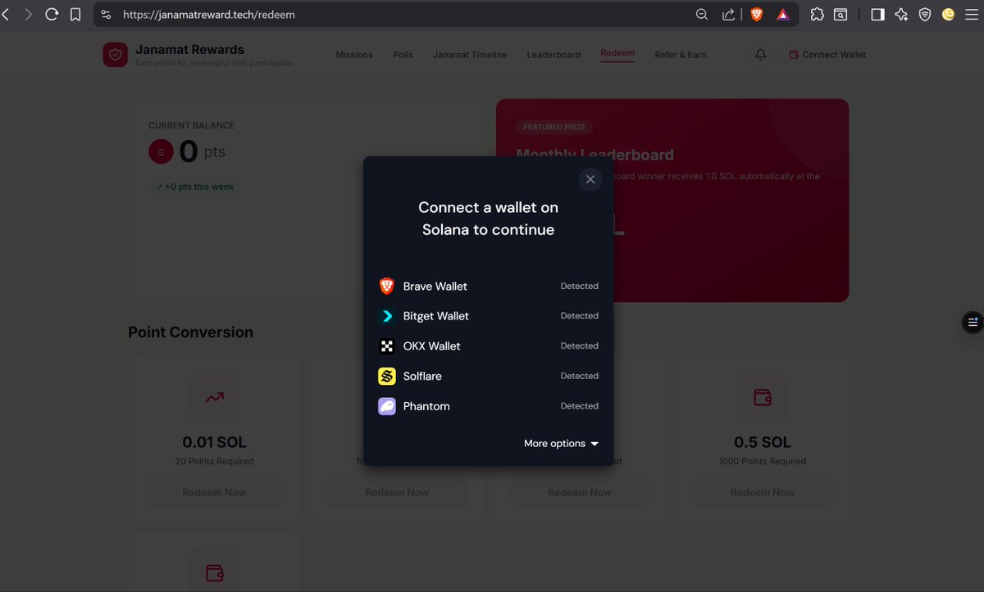
Task: Open Brave Shields lion icon
Action: [x=757, y=15]
